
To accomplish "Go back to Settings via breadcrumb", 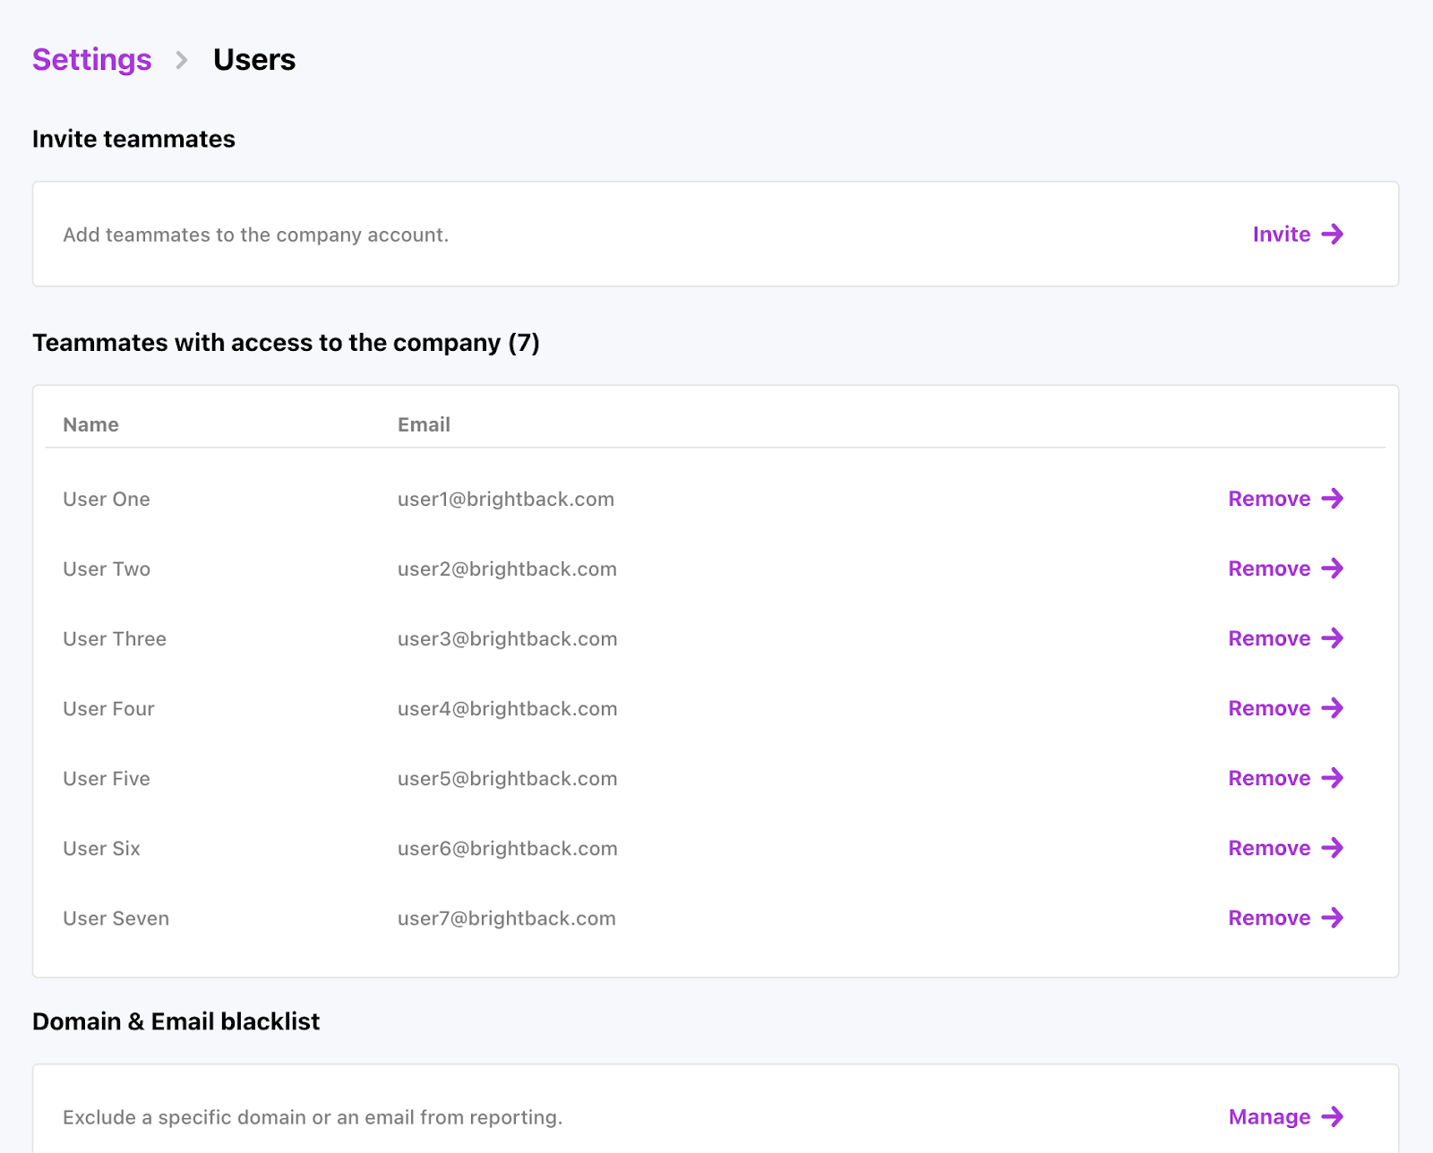I will 92,60.
